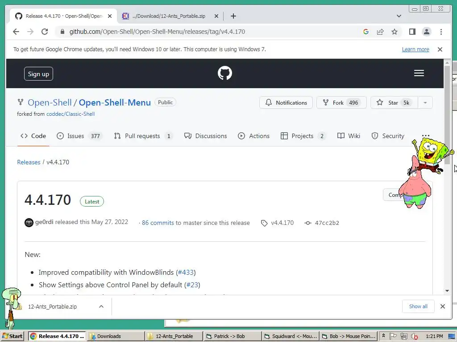Open the GitHub hamburger menu
The height and width of the screenshot is (342, 457).
pyautogui.click(x=419, y=73)
